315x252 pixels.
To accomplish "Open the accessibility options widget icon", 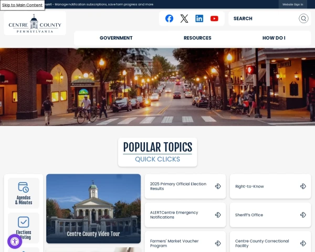I will click(x=15, y=241).
